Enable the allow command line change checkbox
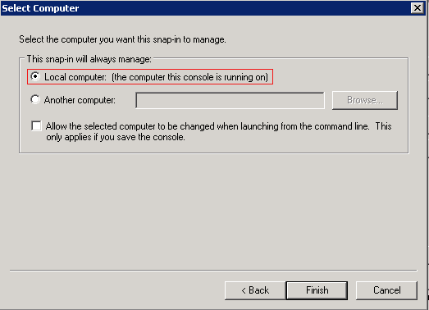The height and width of the screenshot is (310, 429). coord(36,126)
